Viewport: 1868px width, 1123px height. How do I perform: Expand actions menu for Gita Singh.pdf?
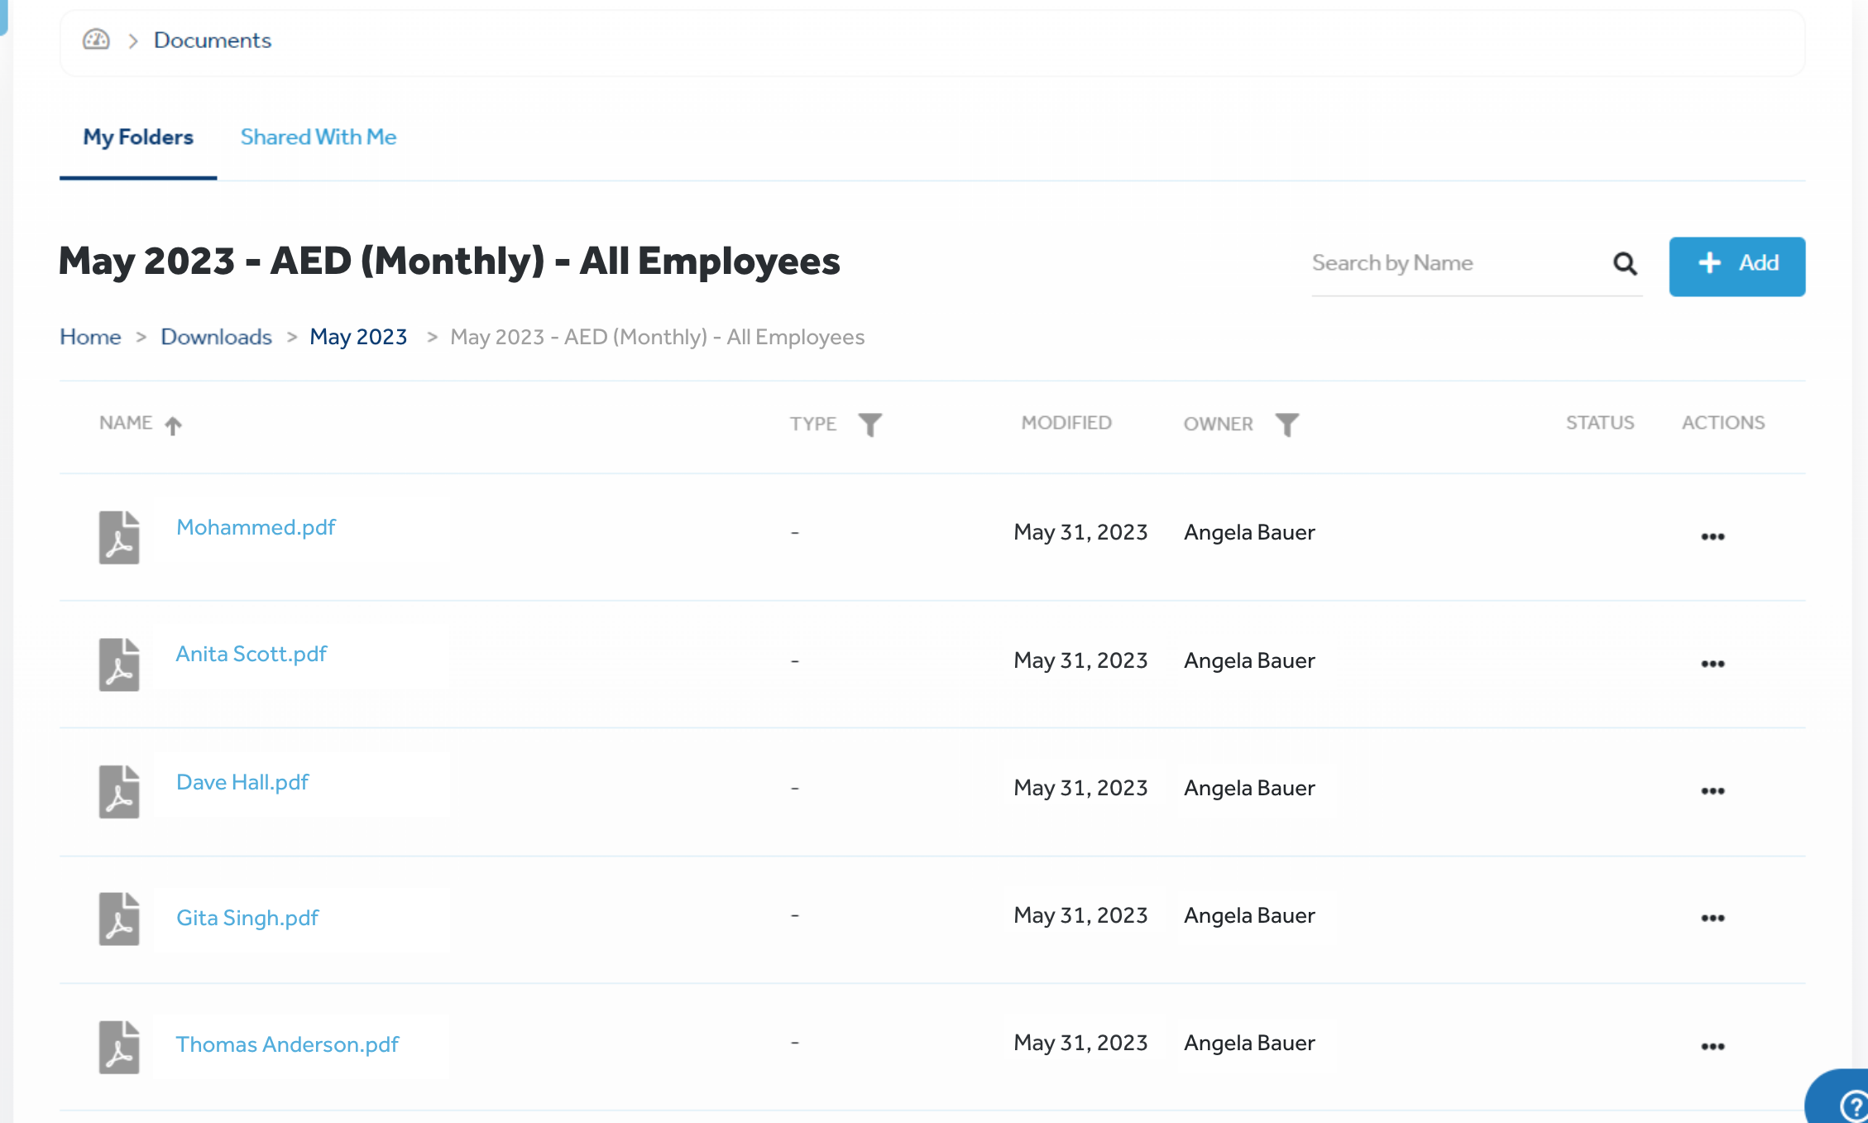(x=1712, y=918)
